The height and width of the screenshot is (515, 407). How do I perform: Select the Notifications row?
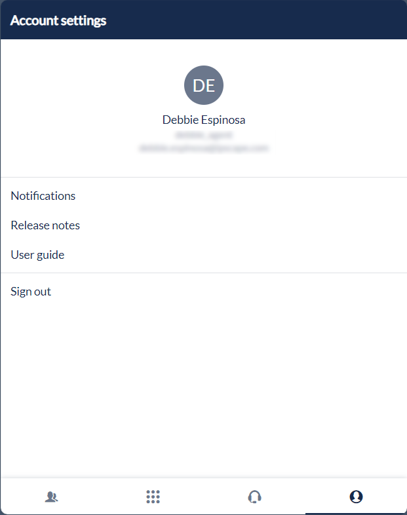point(43,196)
